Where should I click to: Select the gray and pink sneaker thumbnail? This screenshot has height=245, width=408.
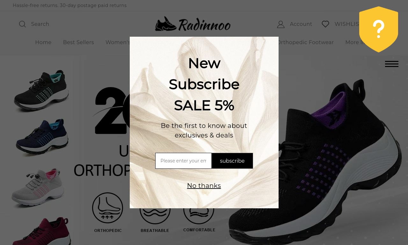click(38, 188)
